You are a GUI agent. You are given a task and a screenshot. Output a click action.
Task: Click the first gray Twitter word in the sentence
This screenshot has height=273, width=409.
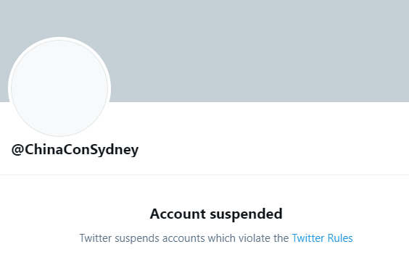(96, 238)
